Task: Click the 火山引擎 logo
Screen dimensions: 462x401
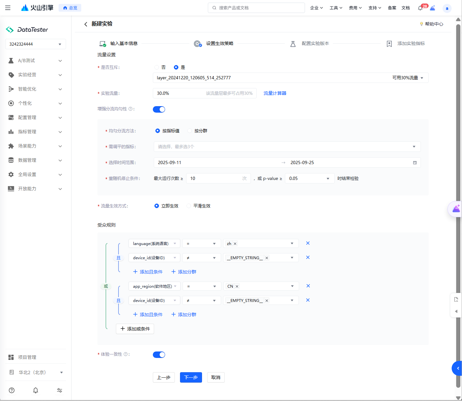Action: 37,8
